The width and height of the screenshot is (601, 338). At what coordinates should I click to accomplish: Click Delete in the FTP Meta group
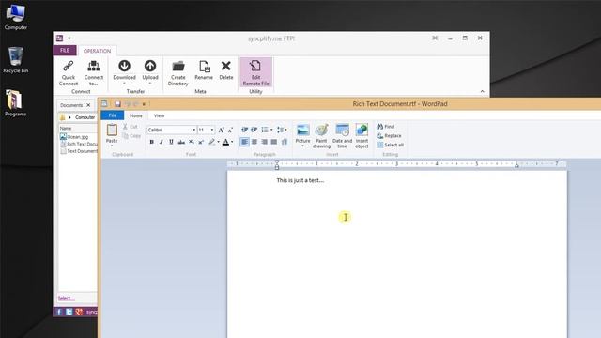pos(226,70)
